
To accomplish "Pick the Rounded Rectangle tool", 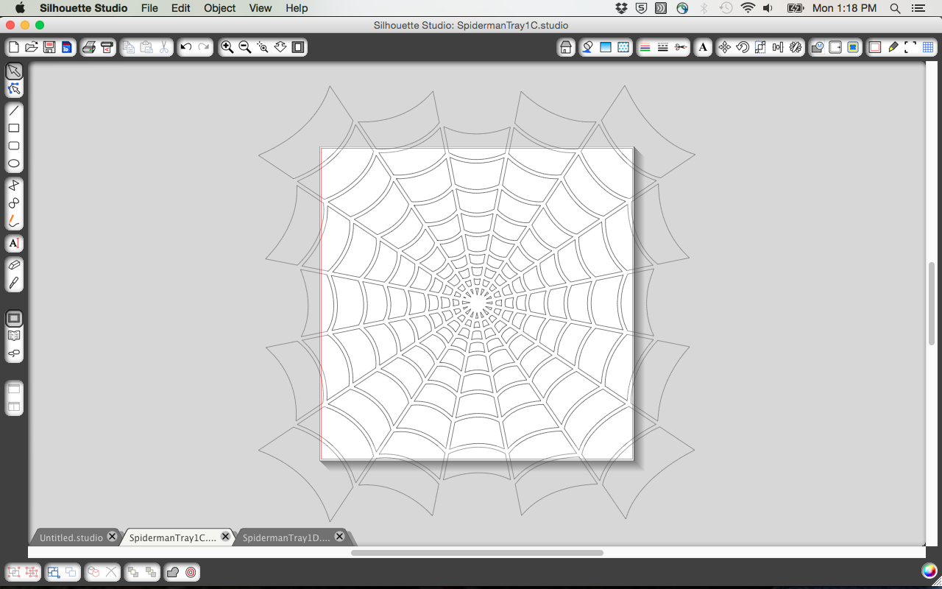I will coord(14,146).
